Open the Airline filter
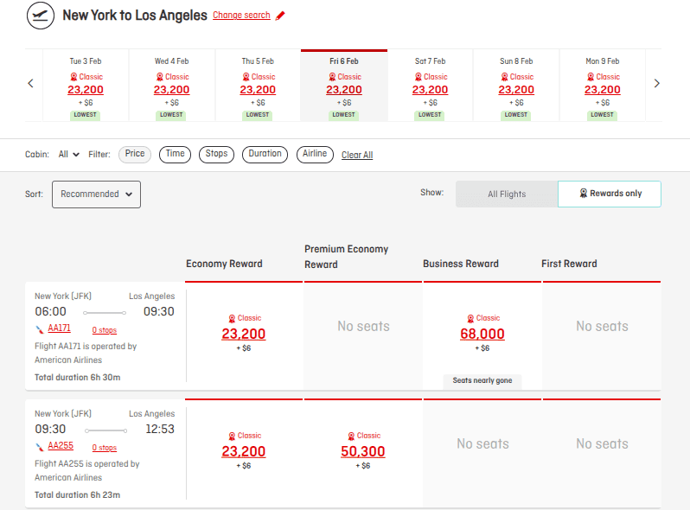This screenshot has height=510, width=690. coord(315,154)
